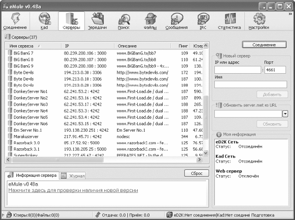Open the Файлы shared files icon

point(150,21)
